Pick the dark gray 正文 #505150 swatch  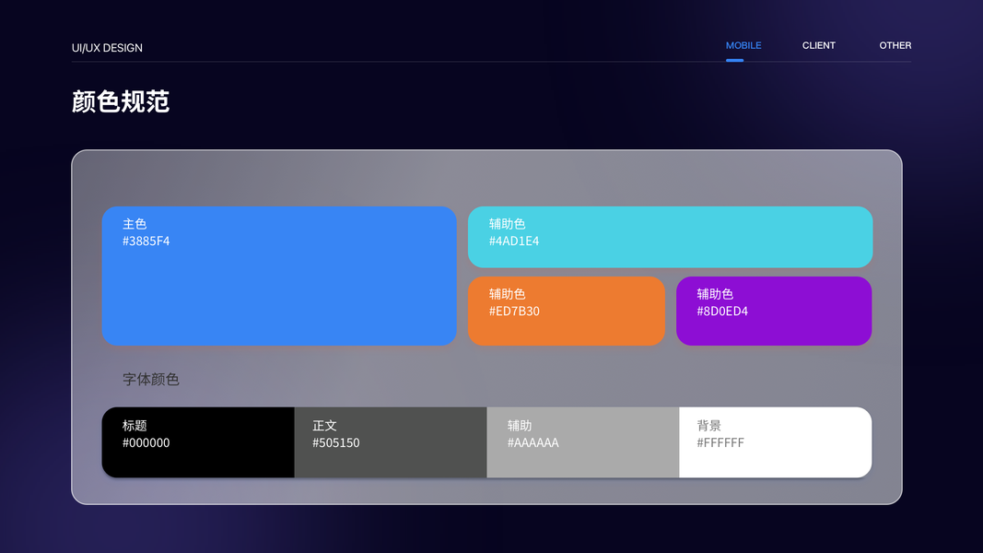[x=391, y=442]
